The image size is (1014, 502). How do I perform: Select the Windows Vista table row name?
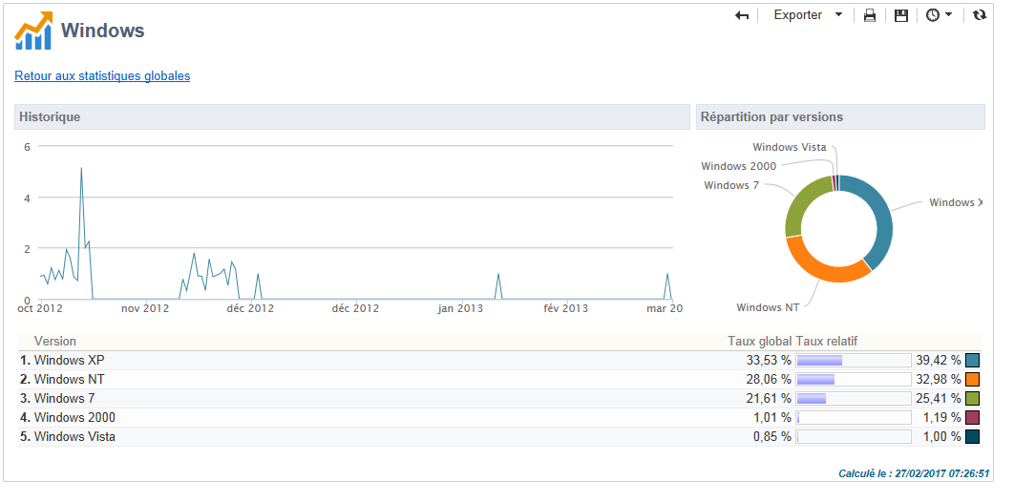coord(75,437)
